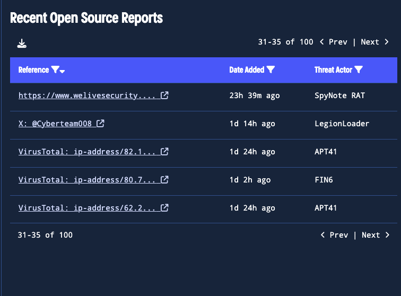The width and height of the screenshot is (401, 296).
Task: Open external link icon for welivesecurity report
Action: pos(164,95)
